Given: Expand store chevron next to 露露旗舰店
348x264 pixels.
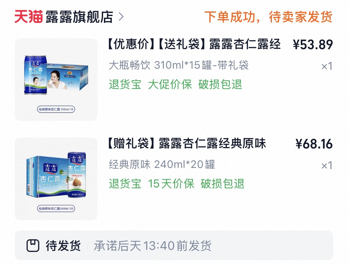Looking at the screenshot, I should (121, 16).
